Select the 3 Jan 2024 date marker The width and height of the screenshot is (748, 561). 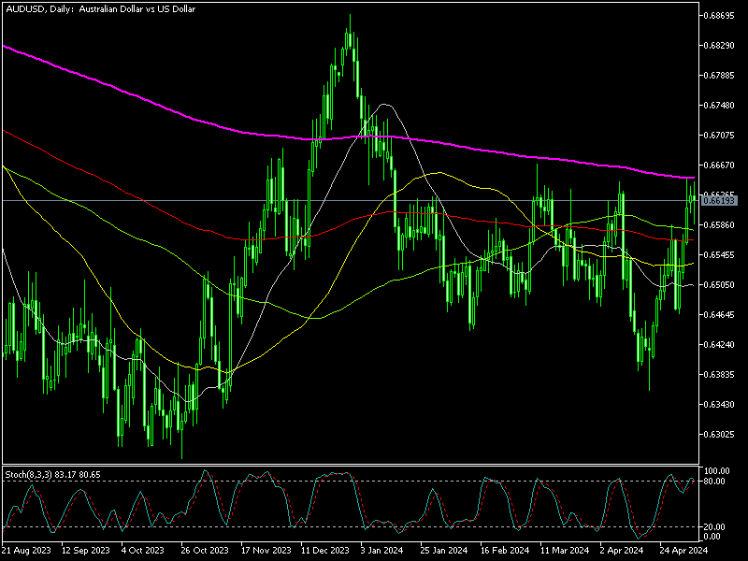click(381, 552)
